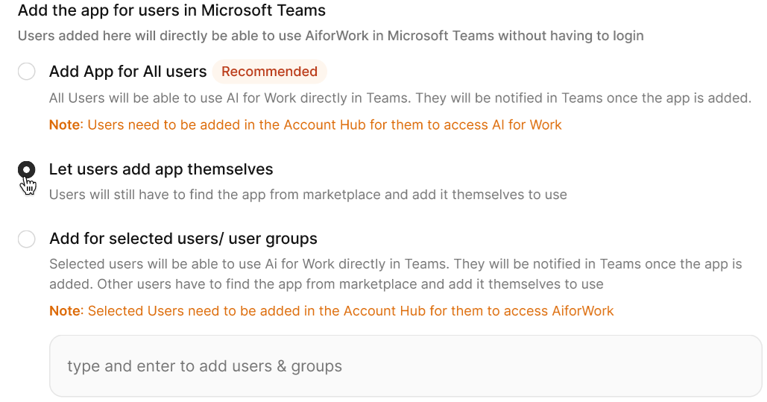Click the Add for selected users/ user groups label
Screen dimensions: 767x402
183,239
